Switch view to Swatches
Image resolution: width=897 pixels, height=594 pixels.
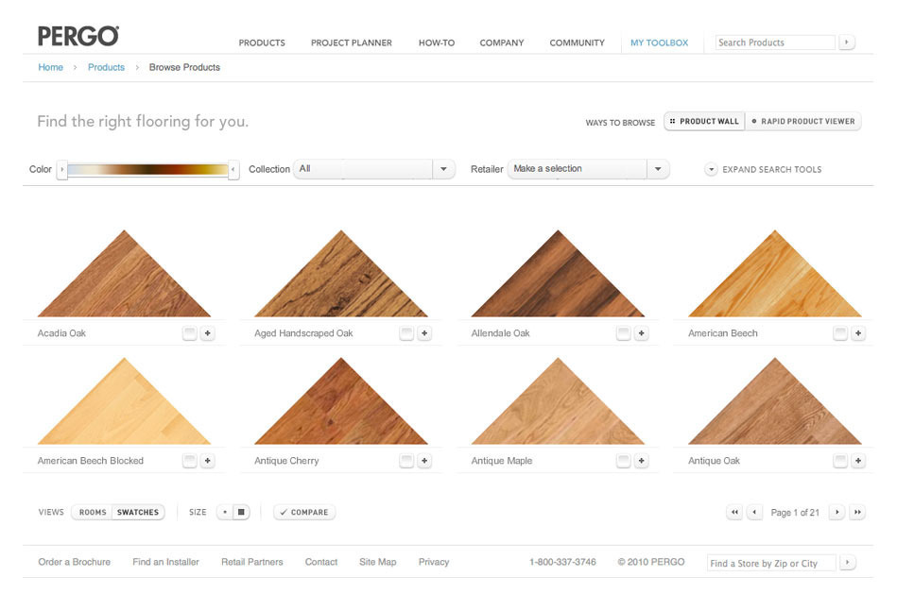(x=138, y=512)
